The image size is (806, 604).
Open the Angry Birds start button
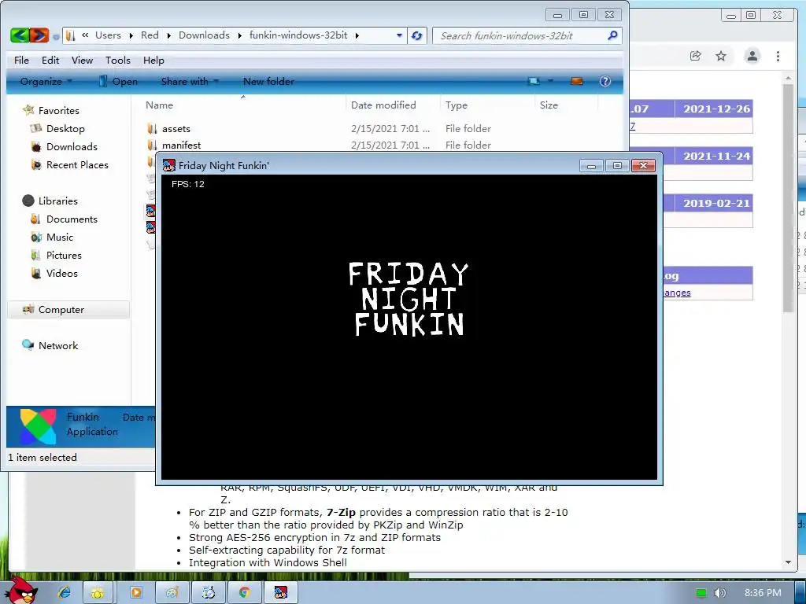[x=23, y=590]
